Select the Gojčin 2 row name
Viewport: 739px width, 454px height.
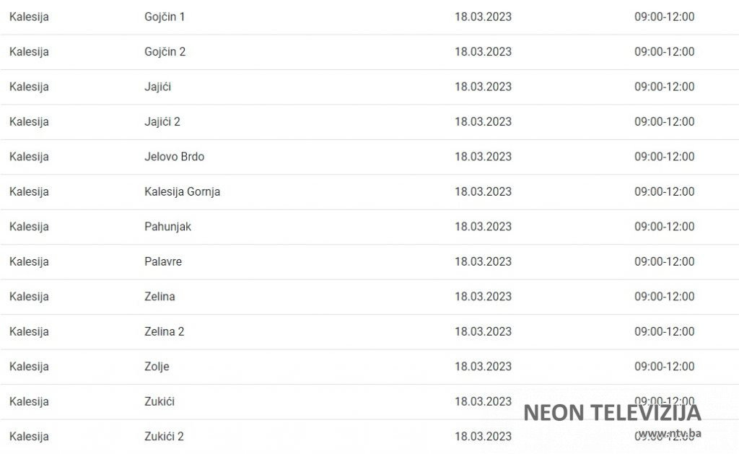click(x=165, y=52)
